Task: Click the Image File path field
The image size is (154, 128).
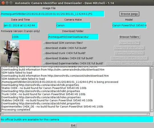Action: [x=52, y=14]
